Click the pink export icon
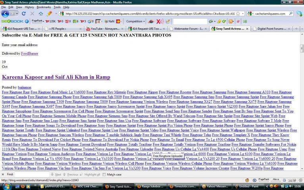 tap(238, 21)
